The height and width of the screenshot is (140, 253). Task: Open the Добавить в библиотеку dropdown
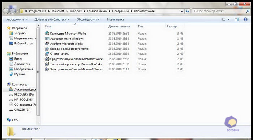[x=52, y=19]
